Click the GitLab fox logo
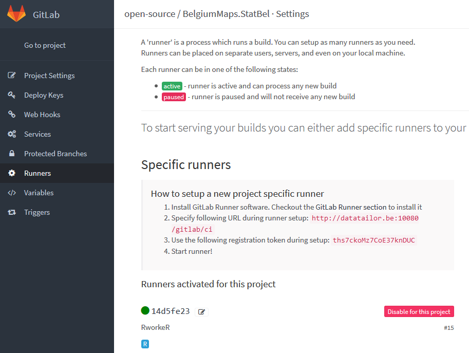 tap(16, 14)
